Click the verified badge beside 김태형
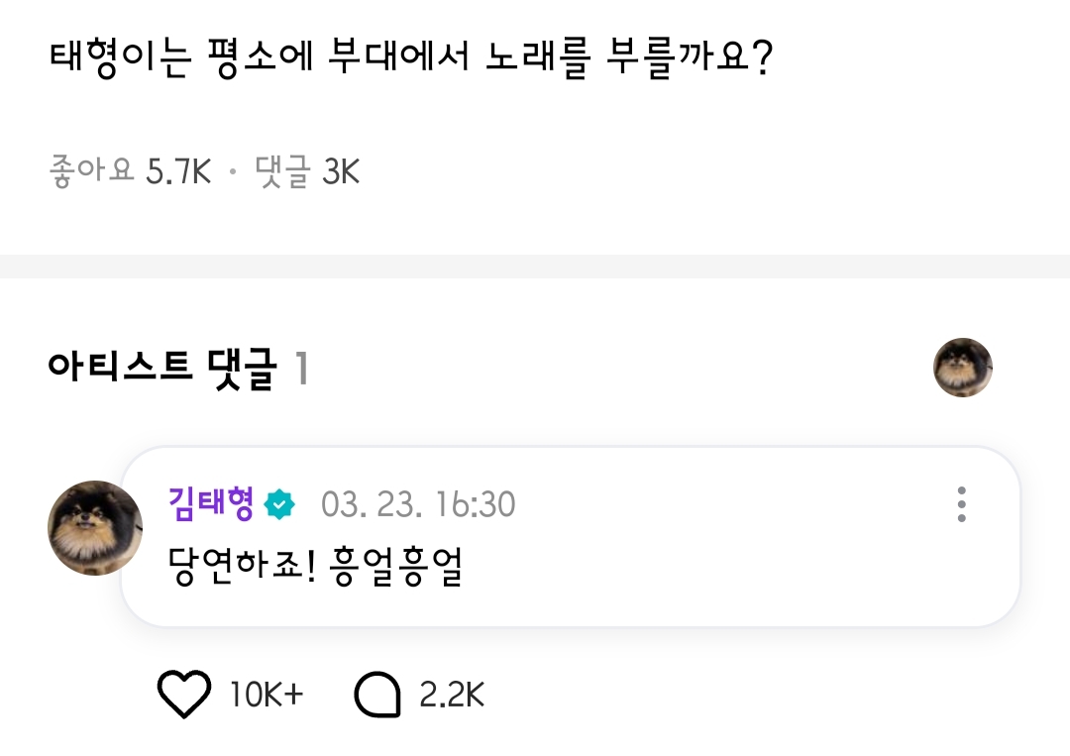The image size is (1070, 756). 281,506
